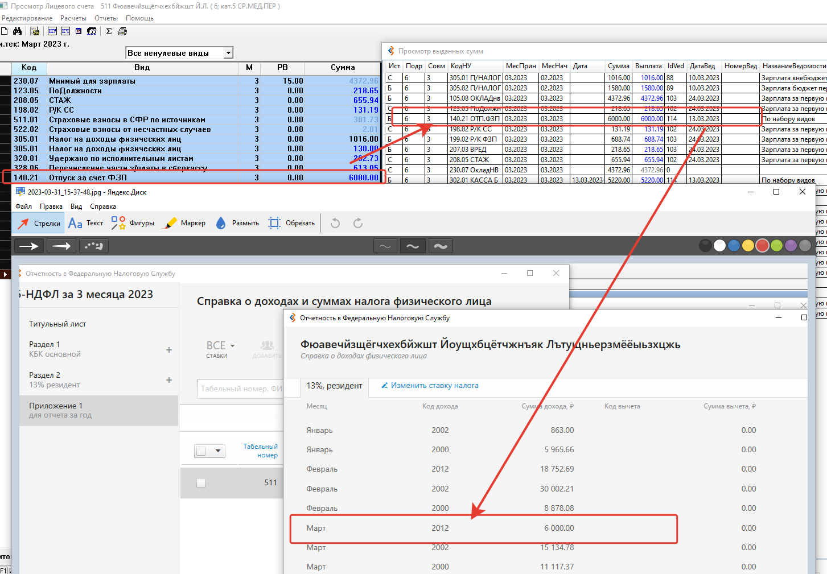Click the 'Январь 2002 863.00' income row
The width and height of the screenshot is (827, 574).
click(x=531, y=430)
